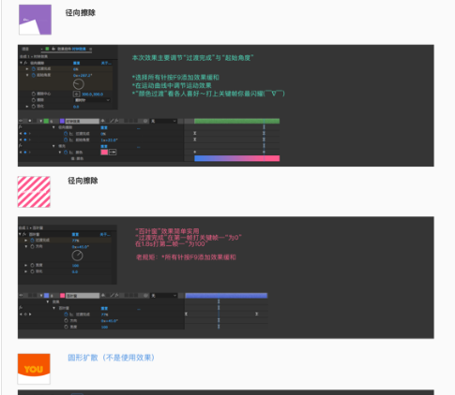Toggle the keyframe diamond on the 过渡完成 row, green layer
455x395 pixels.
pos(25,134)
